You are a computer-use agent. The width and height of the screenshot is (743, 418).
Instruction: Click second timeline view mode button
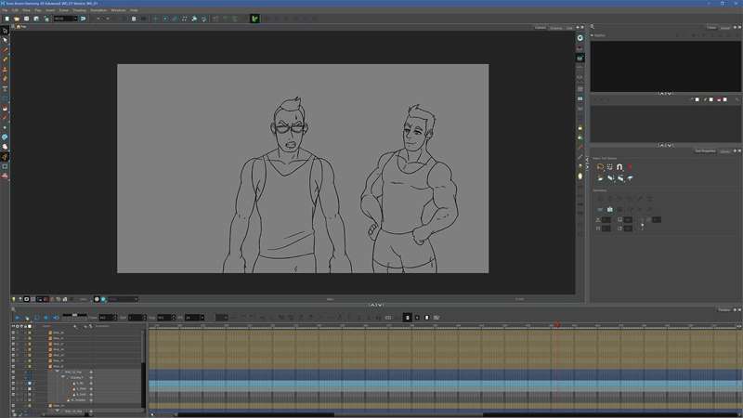tap(417, 318)
